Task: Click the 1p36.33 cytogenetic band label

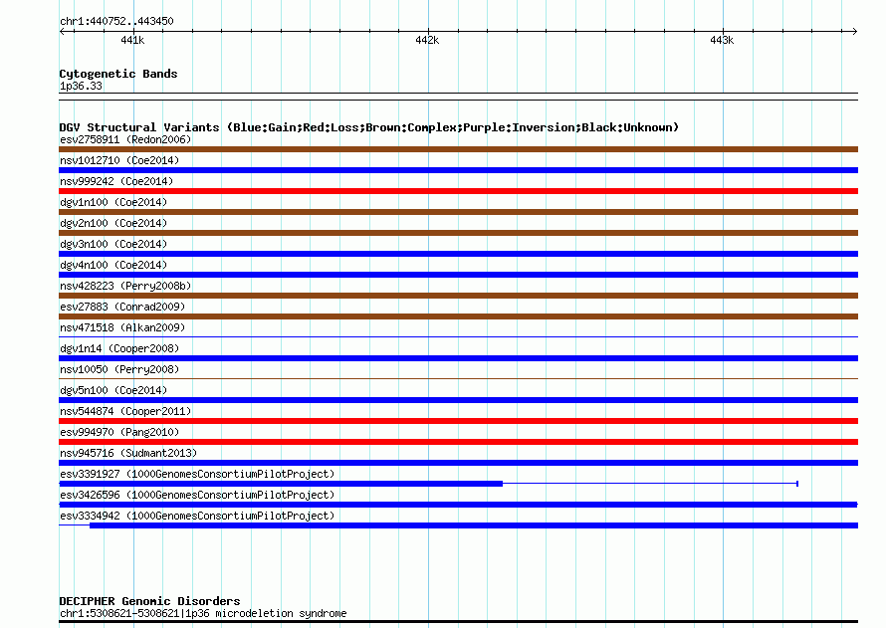Action: [81, 86]
